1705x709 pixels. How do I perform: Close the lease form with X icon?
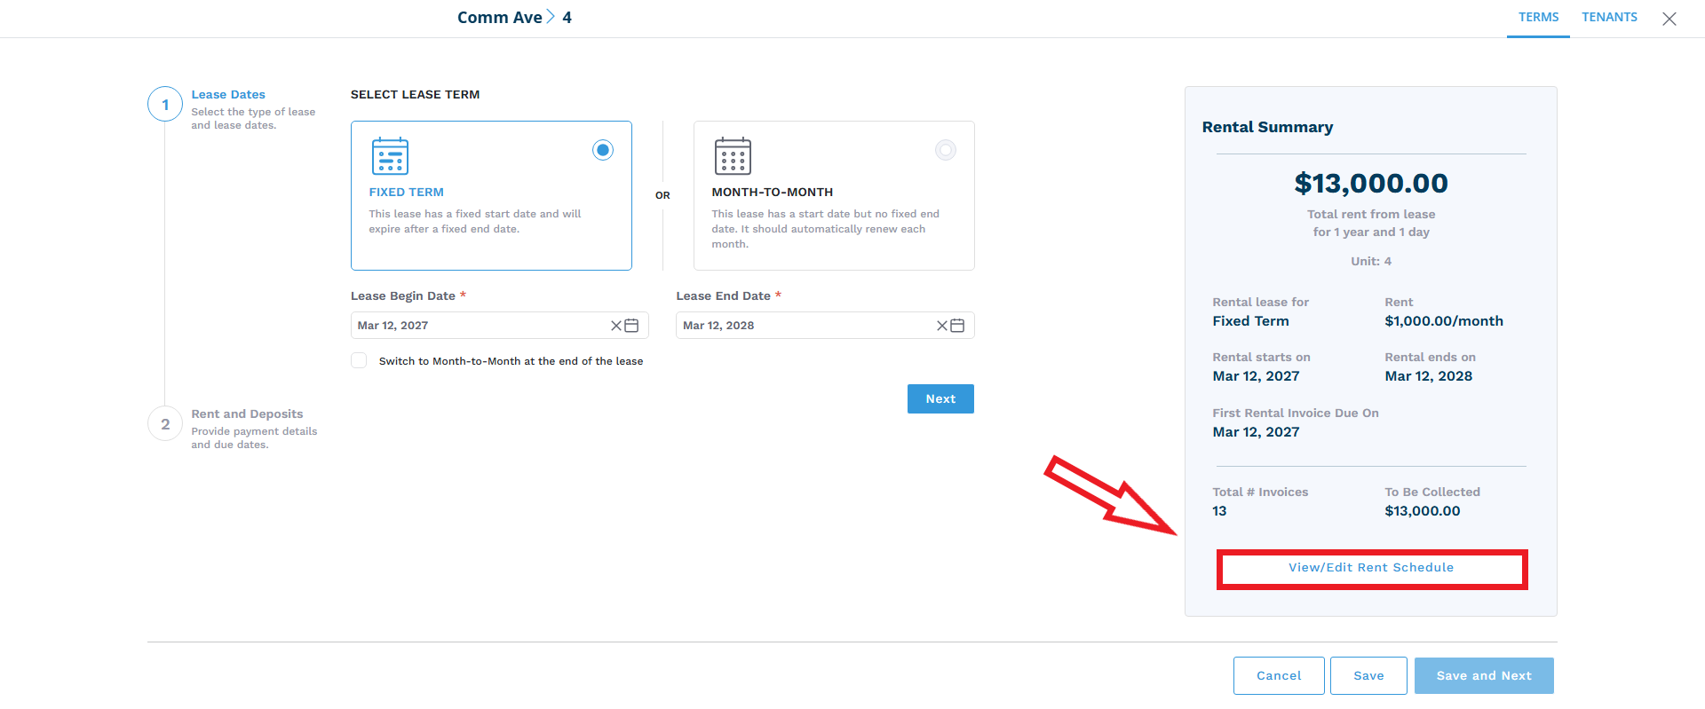tap(1669, 19)
